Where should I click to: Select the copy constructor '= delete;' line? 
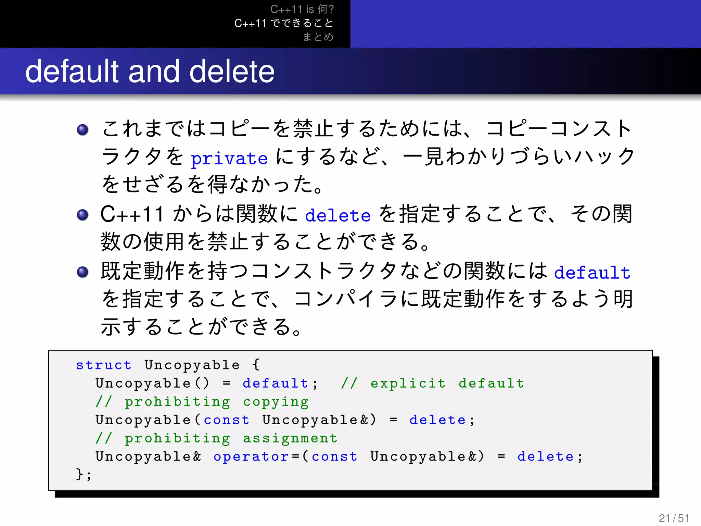click(285, 420)
